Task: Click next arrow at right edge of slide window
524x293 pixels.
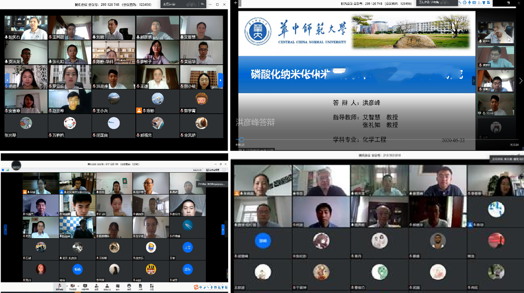Action: click(520, 81)
